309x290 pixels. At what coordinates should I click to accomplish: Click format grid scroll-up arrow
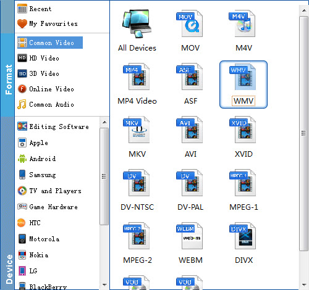[x=304, y=10]
